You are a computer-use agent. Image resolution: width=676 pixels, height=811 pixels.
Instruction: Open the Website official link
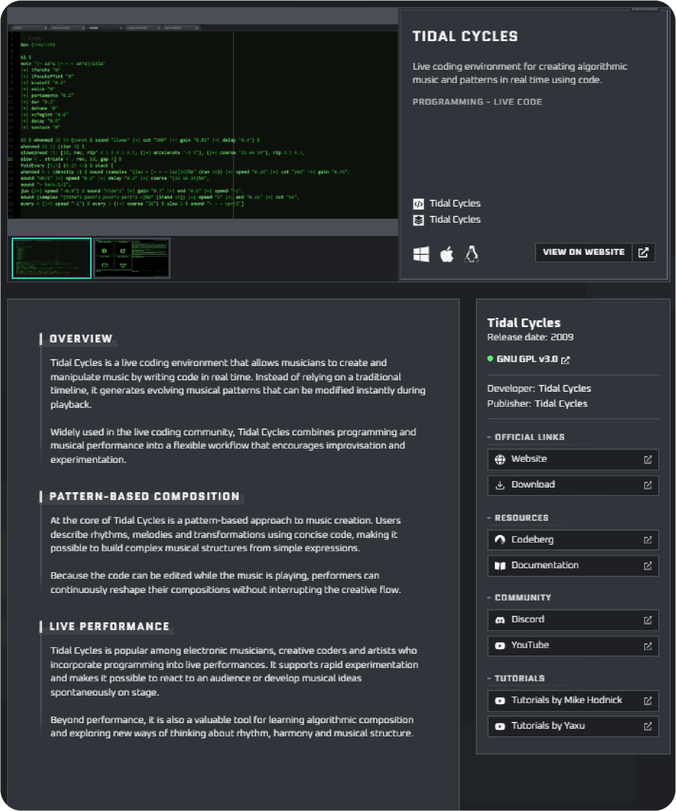573,459
